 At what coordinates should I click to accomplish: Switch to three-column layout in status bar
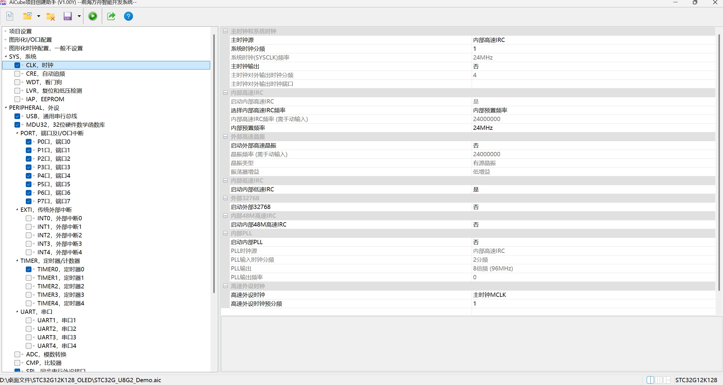click(659, 380)
